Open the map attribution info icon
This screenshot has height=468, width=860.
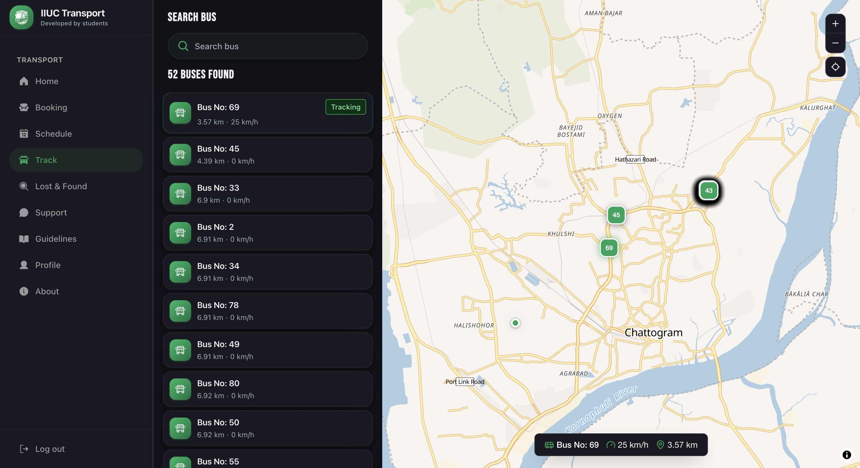click(847, 455)
